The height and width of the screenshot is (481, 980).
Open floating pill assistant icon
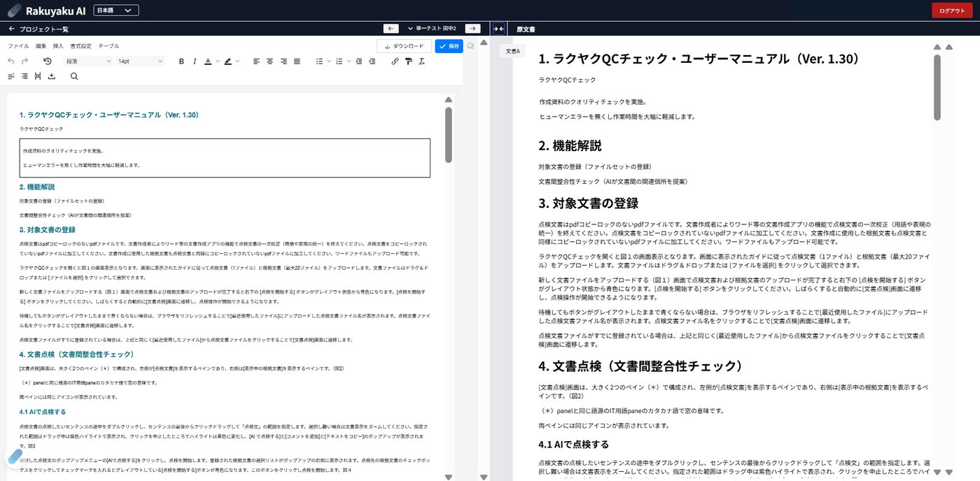(x=15, y=457)
